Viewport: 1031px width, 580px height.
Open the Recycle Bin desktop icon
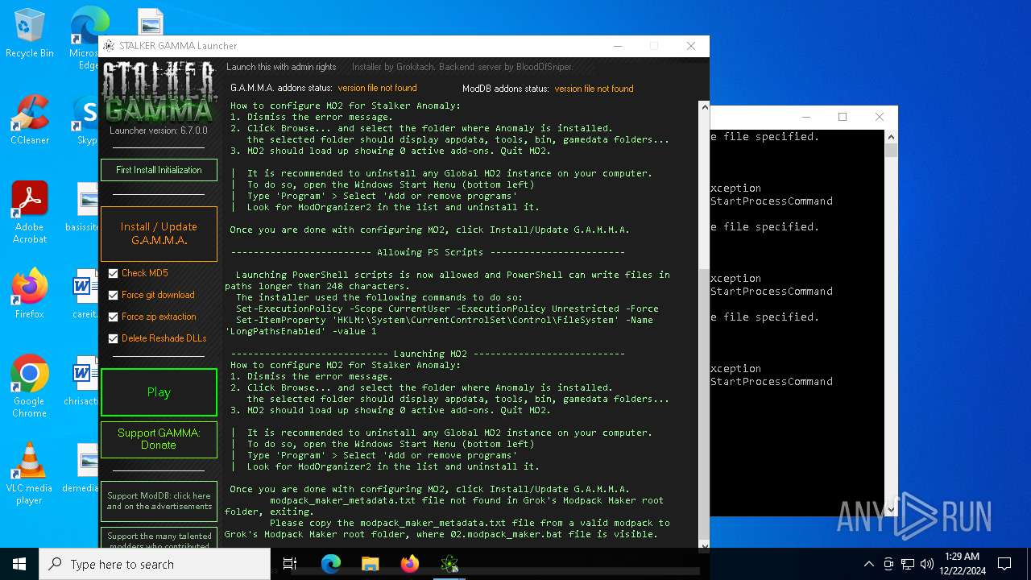pyautogui.click(x=29, y=34)
